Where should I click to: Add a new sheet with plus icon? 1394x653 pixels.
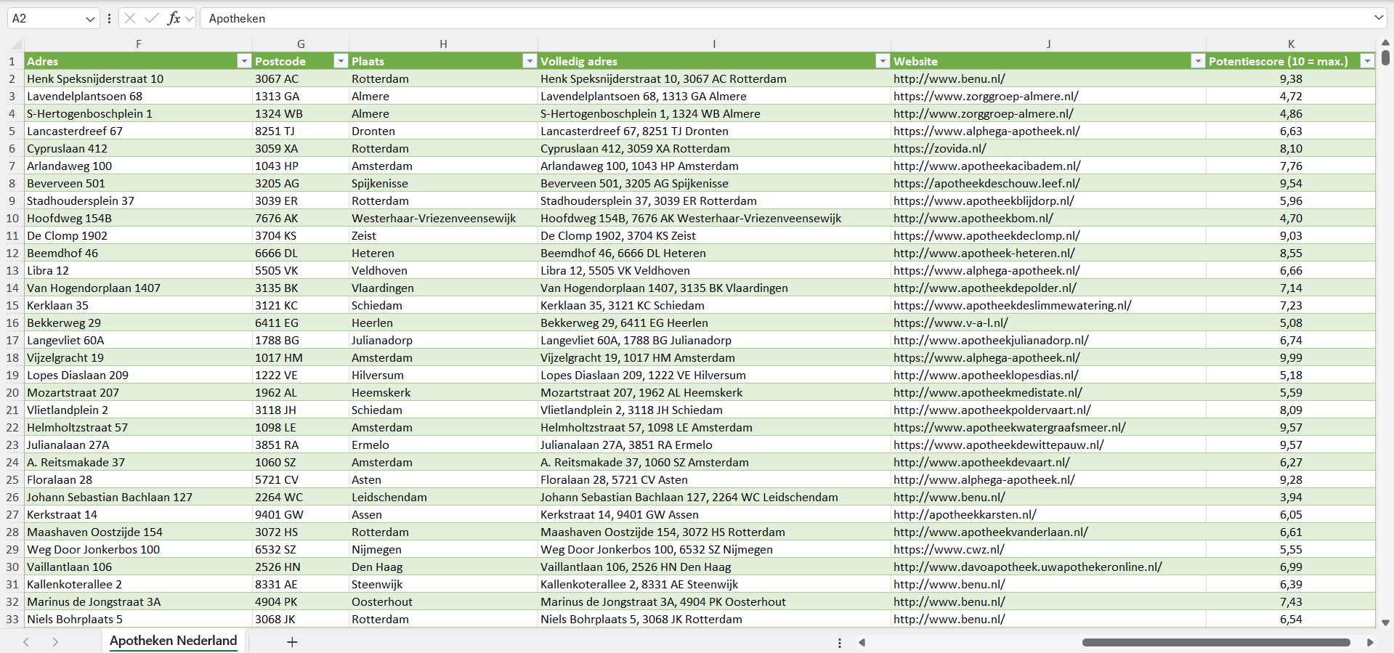[292, 642]
